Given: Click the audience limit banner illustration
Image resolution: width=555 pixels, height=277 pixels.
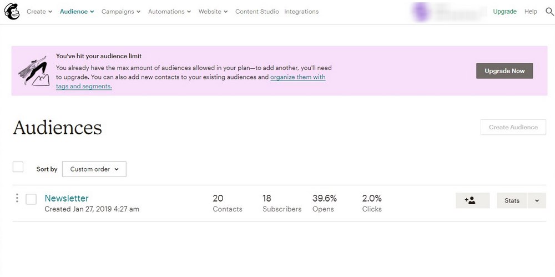Looking at the screenshot, I should [x=35, y=71].
